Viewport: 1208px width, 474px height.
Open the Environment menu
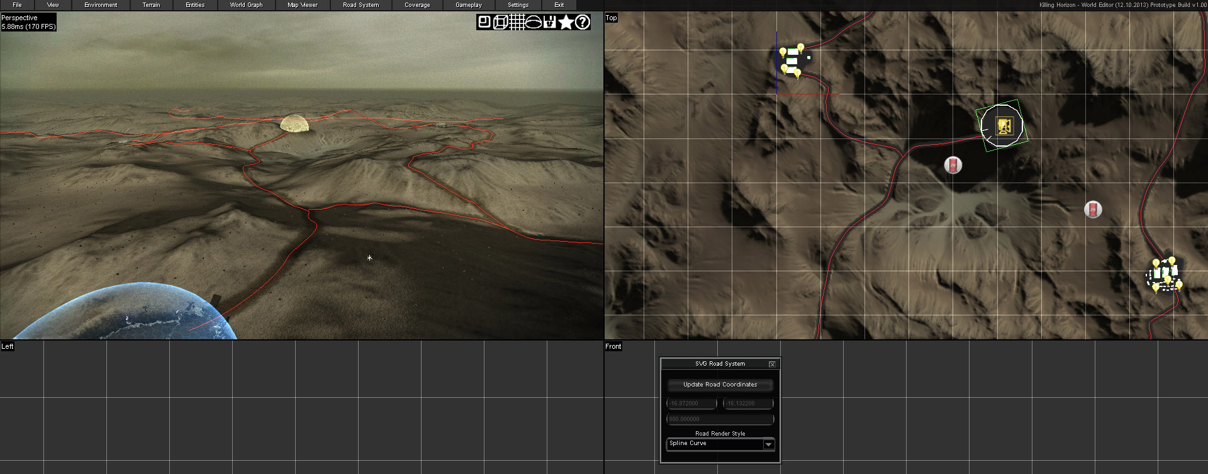pyautogui.click(x=101, y=5)
